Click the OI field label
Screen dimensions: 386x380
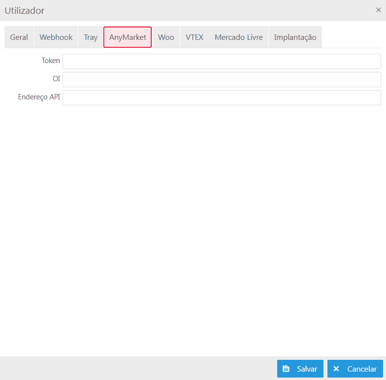point(56,79)
